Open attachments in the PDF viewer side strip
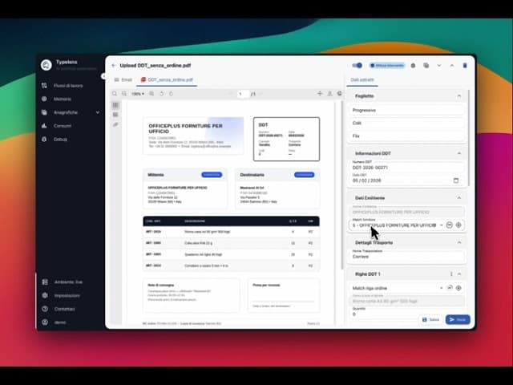The height and width of the screenshot is (385, 513). 115,125
